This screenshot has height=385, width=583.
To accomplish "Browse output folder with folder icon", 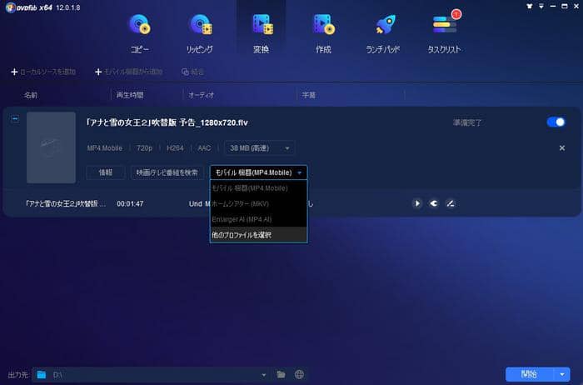I will (282, 375).
